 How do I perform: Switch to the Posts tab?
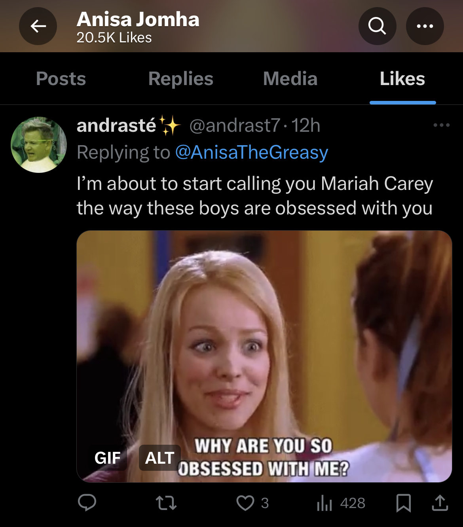[61, 78]
